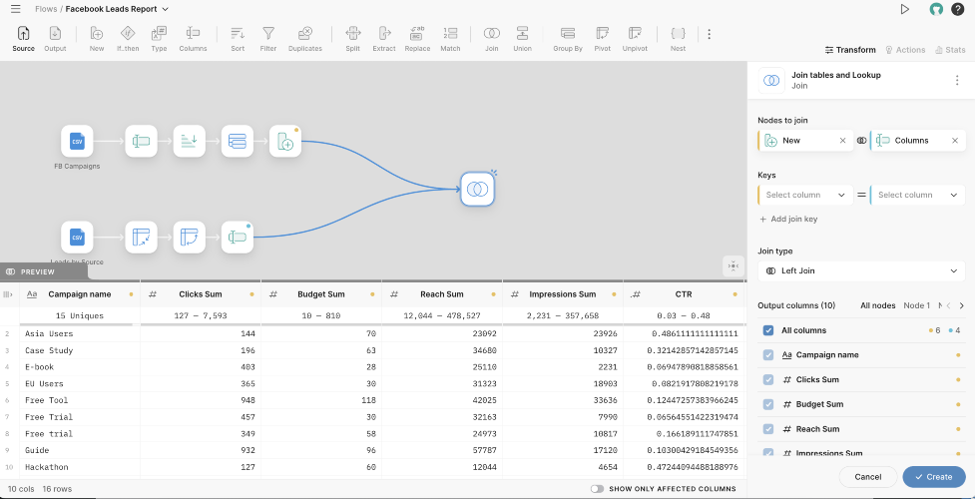Open the Columns tool in toolbar
975x499 pixels.
(193, 39)
